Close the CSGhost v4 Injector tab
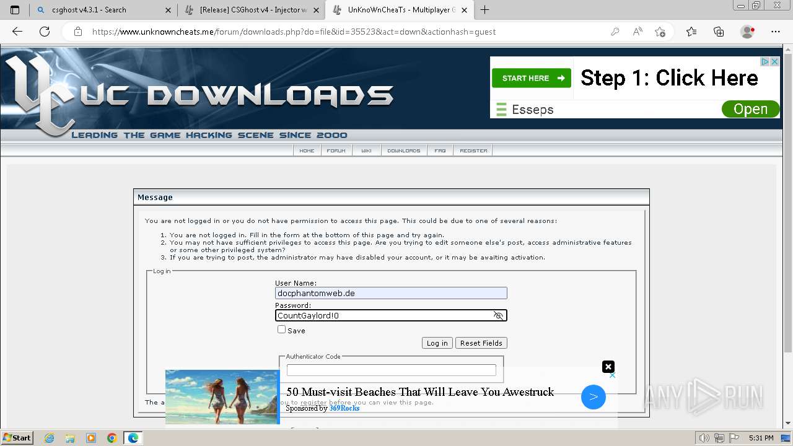793x446 pixels. (315, 10)
